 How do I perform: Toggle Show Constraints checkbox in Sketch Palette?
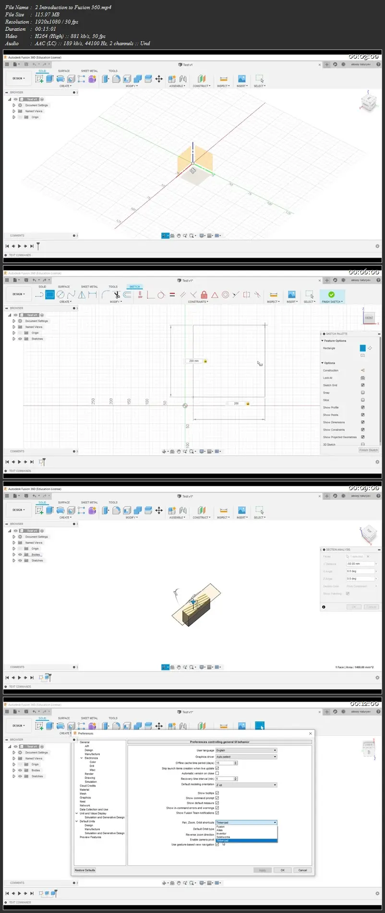pyautogui.click(x=362, y=430)
